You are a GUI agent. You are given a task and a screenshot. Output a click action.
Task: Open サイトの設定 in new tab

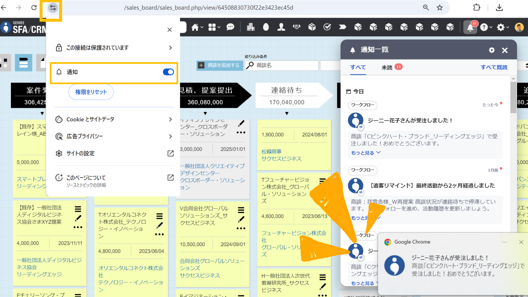pos(114,153)
